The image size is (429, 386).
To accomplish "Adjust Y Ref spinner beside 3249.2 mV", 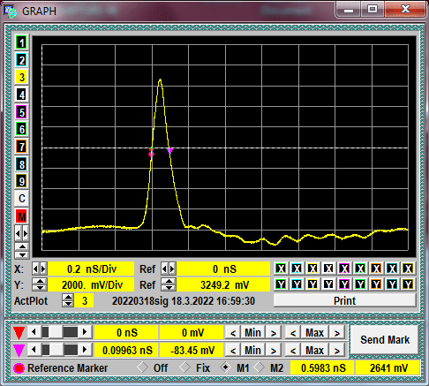I will (169, 284).
